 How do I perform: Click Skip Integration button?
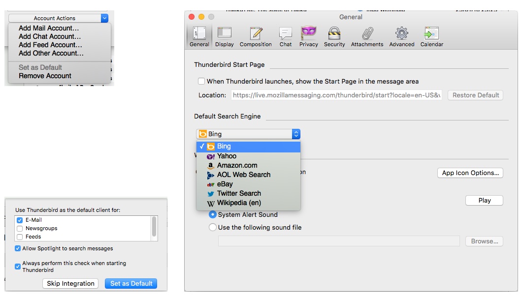(x=70, y=284)
